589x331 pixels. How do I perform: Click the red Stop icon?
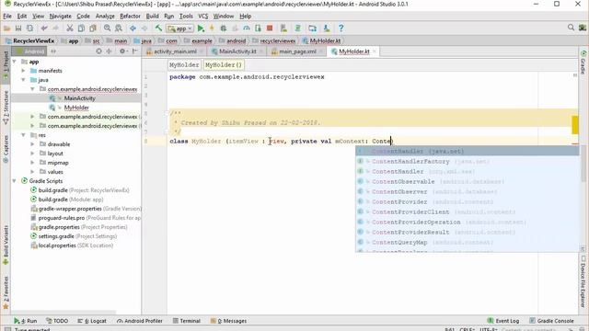click(x=270, y=29)
